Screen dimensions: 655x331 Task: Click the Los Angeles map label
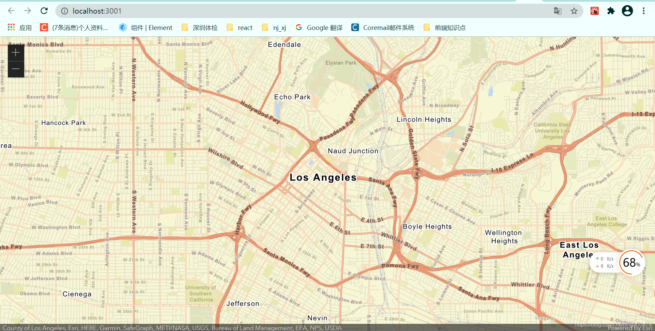pos(323,177)
